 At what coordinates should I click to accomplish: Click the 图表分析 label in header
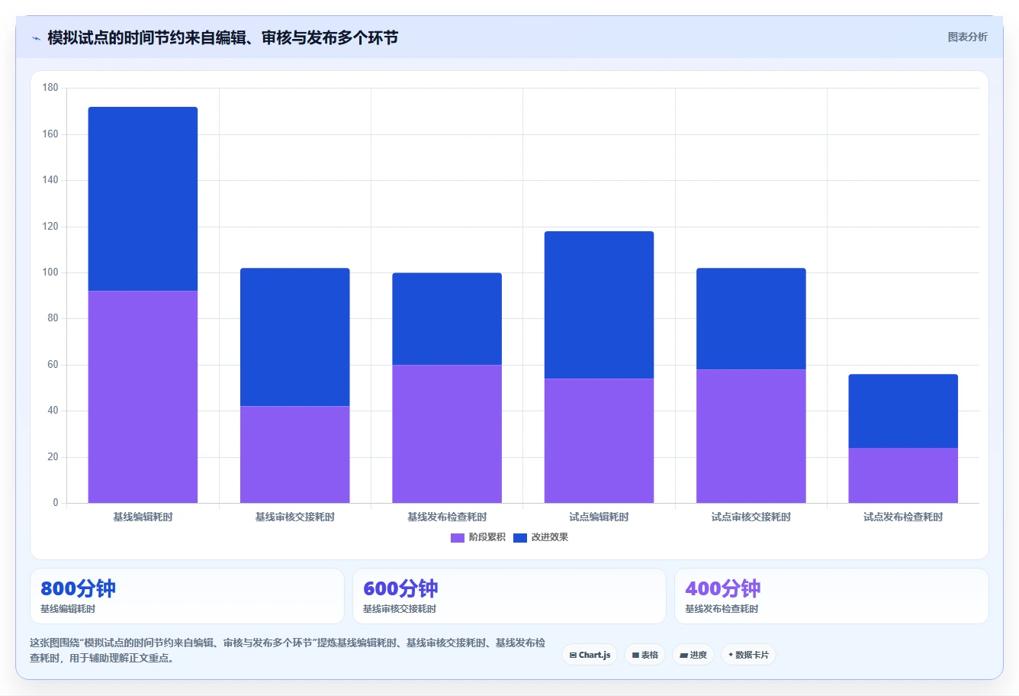coord(967,37)
